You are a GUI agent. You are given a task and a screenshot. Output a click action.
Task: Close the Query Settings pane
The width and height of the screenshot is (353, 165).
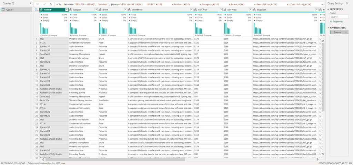click(x=347, y=3)
